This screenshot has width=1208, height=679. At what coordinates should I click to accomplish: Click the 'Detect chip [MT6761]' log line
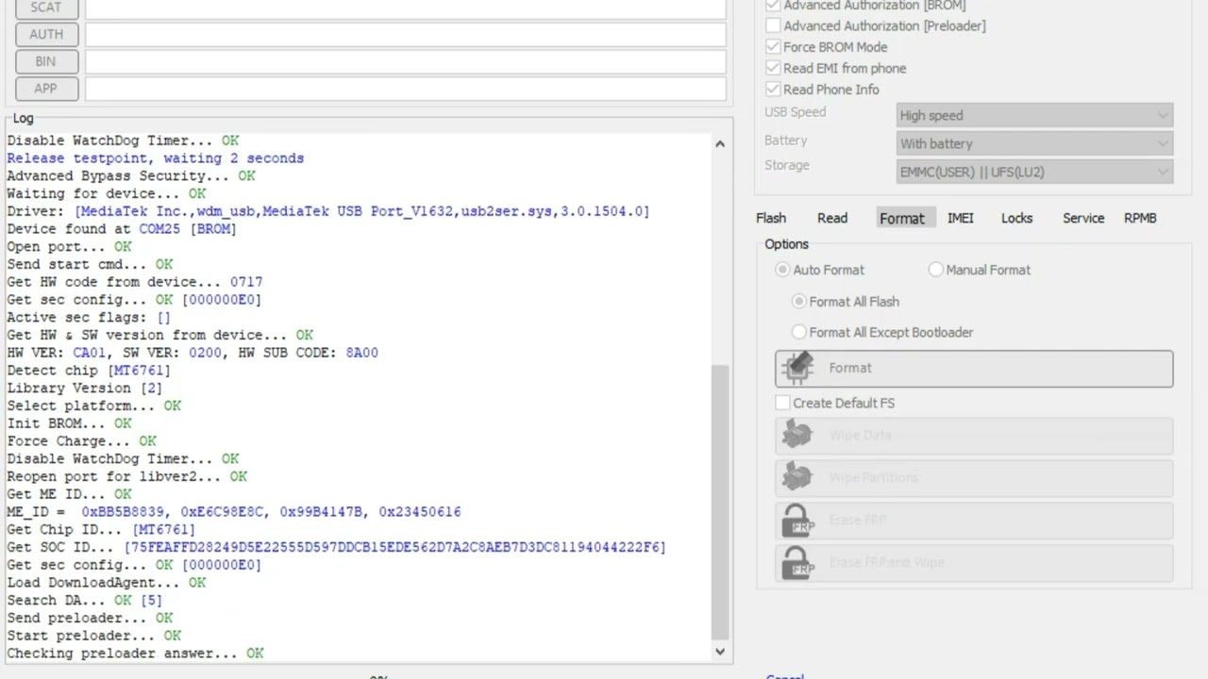click(89, 371)
